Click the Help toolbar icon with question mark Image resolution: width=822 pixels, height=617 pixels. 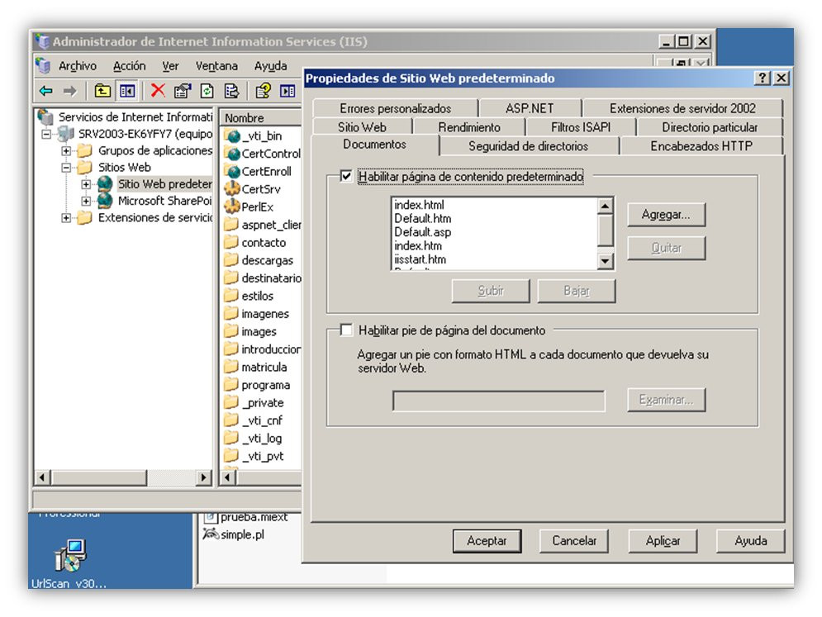coord(264,91)
